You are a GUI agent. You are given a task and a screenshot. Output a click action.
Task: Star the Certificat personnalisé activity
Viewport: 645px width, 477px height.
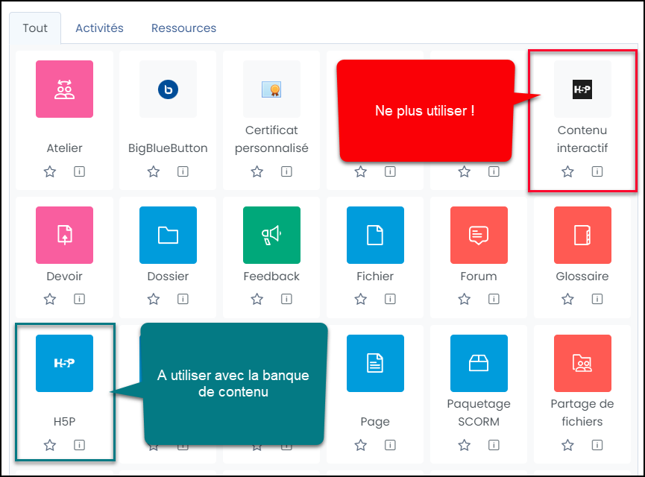(x=257, y=171)
